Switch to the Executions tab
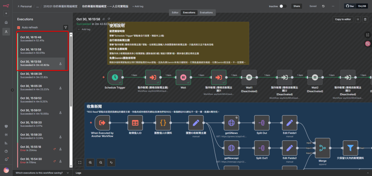Screen dimensions: 372x176 pyautogui.click(x=189, y=13)
